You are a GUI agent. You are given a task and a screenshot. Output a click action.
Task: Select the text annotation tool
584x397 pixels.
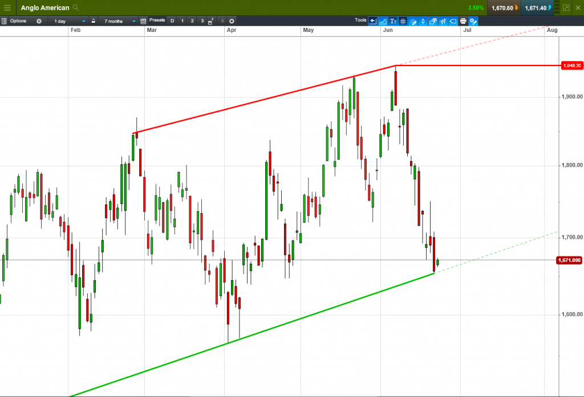393,21
